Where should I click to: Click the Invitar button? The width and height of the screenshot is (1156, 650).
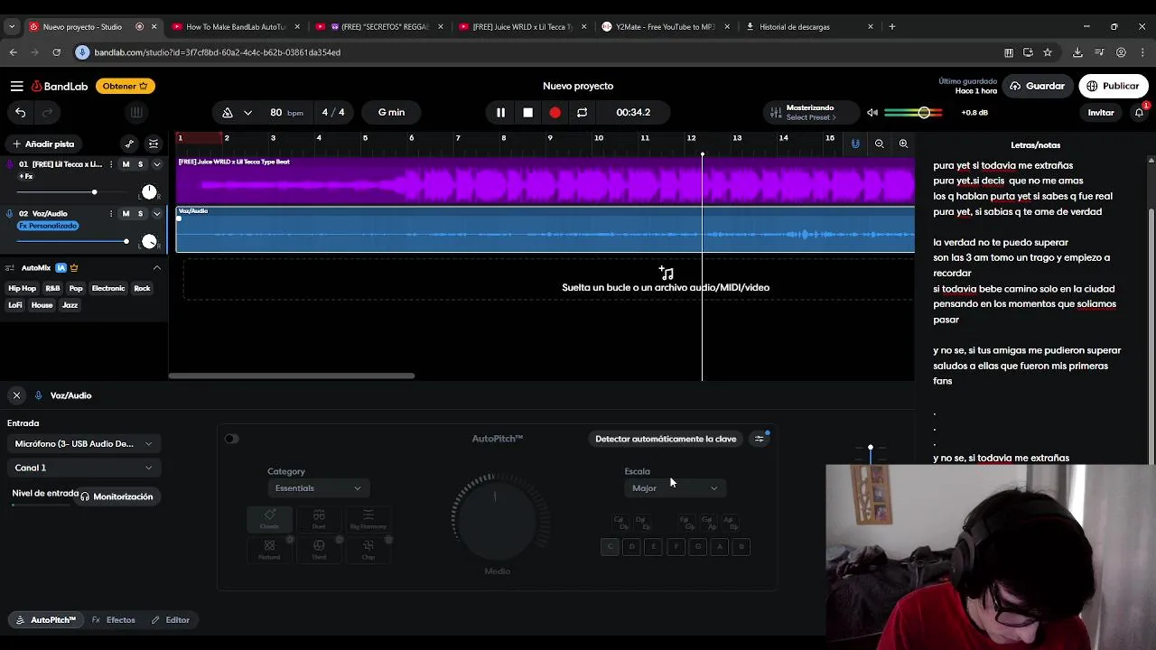pyautogui.click(x=1100, y=113)
